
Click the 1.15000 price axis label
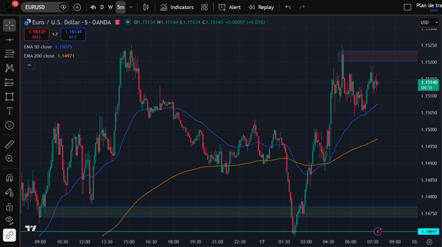tap(429, 130)
